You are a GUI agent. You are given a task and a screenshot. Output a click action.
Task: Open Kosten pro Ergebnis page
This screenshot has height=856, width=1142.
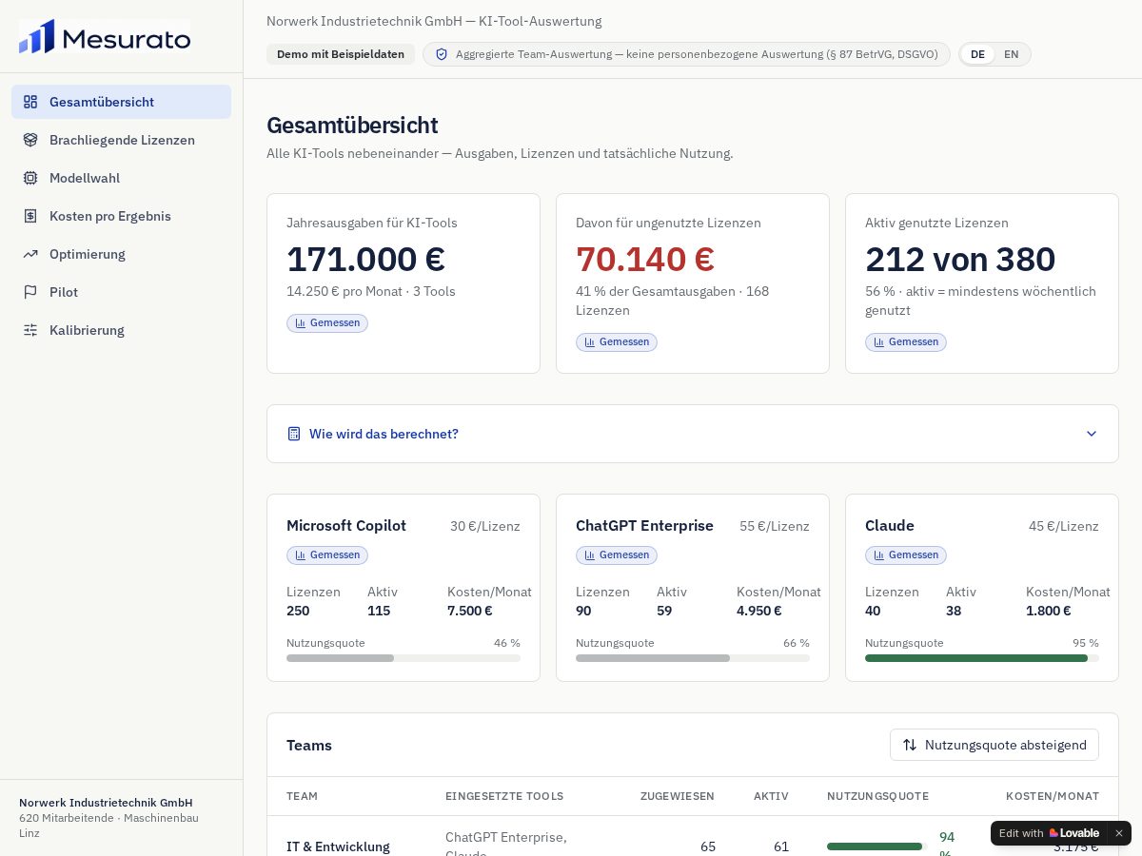coord(121,216)
